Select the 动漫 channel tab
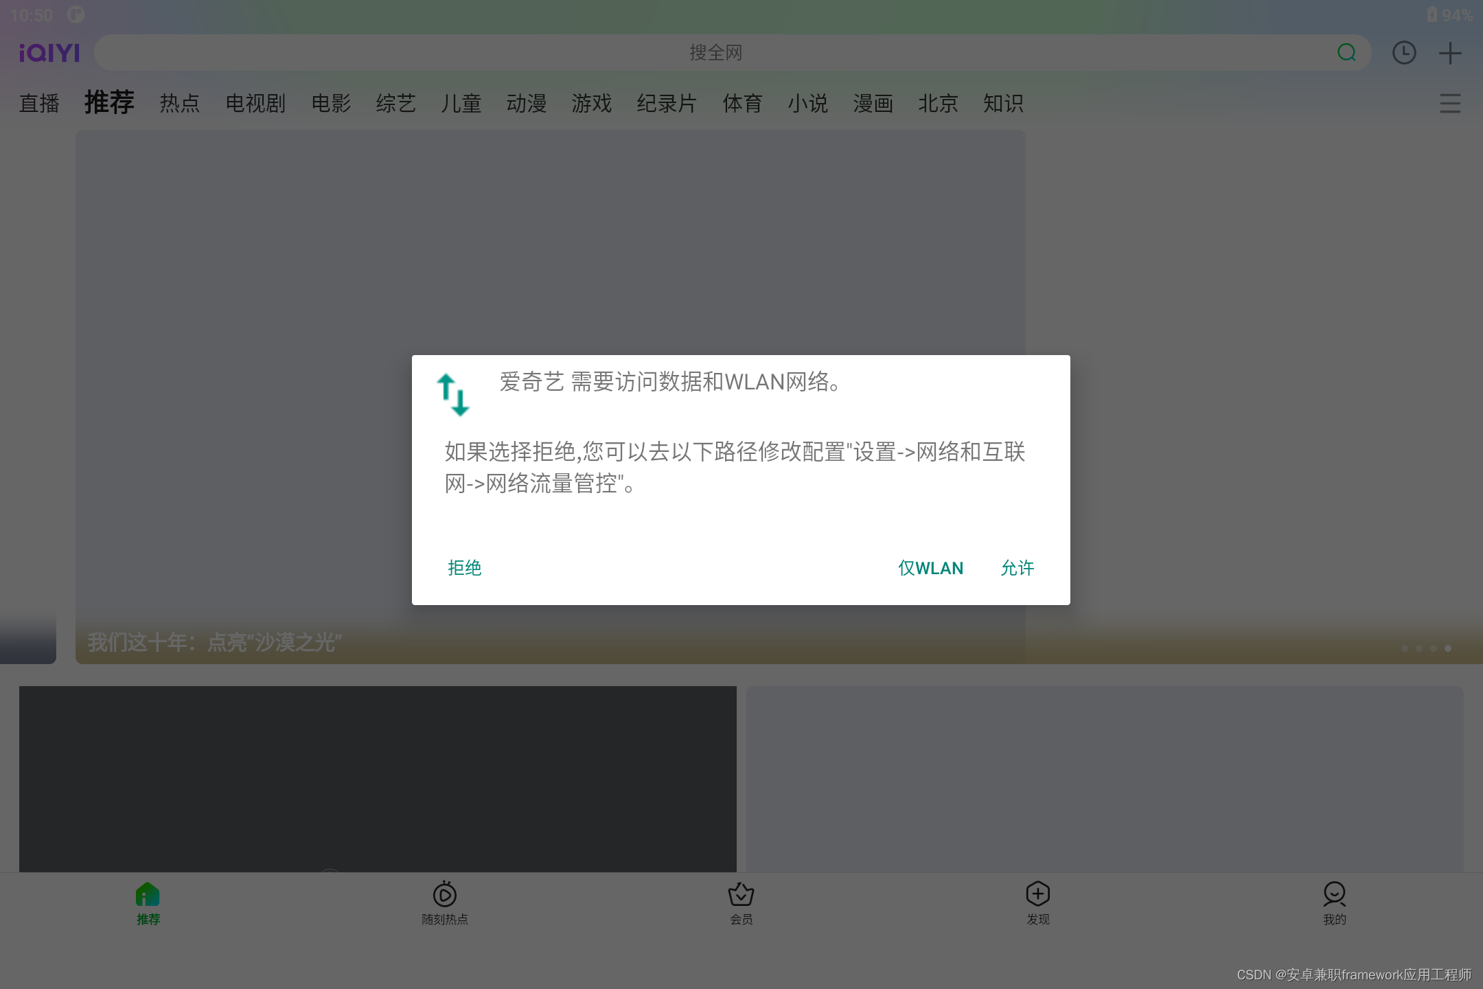This screenshot has height=989, width=1483. point(527,104)
